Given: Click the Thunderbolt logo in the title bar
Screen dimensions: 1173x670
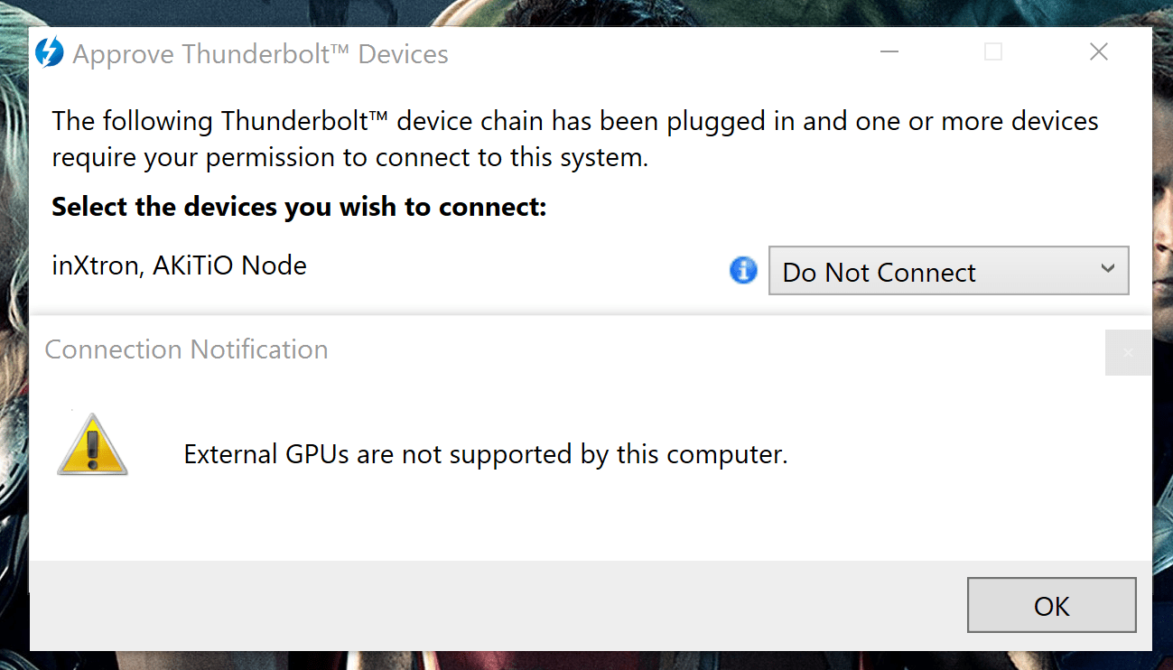Looking at the screenshot, I should [x=49, y=53].
